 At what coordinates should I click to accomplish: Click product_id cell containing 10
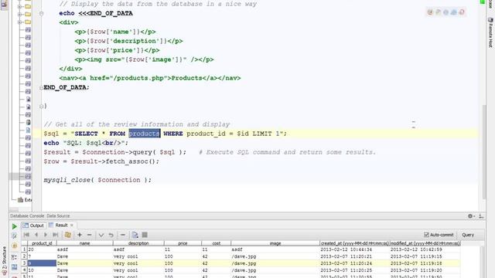[x=42, y=270]
